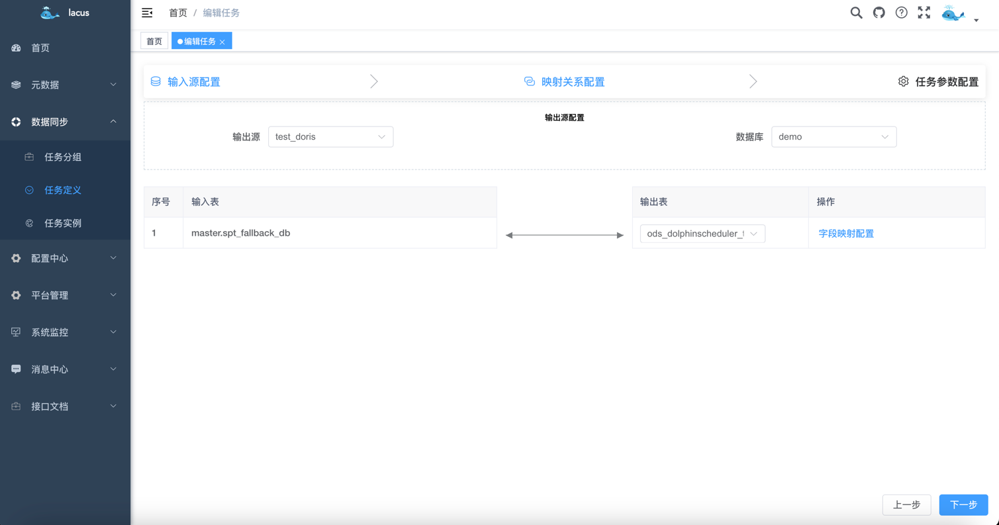Open the 数据库 demo dropdown
The width and height of the screenshot is (999, 525).
(x=833, y=137)
